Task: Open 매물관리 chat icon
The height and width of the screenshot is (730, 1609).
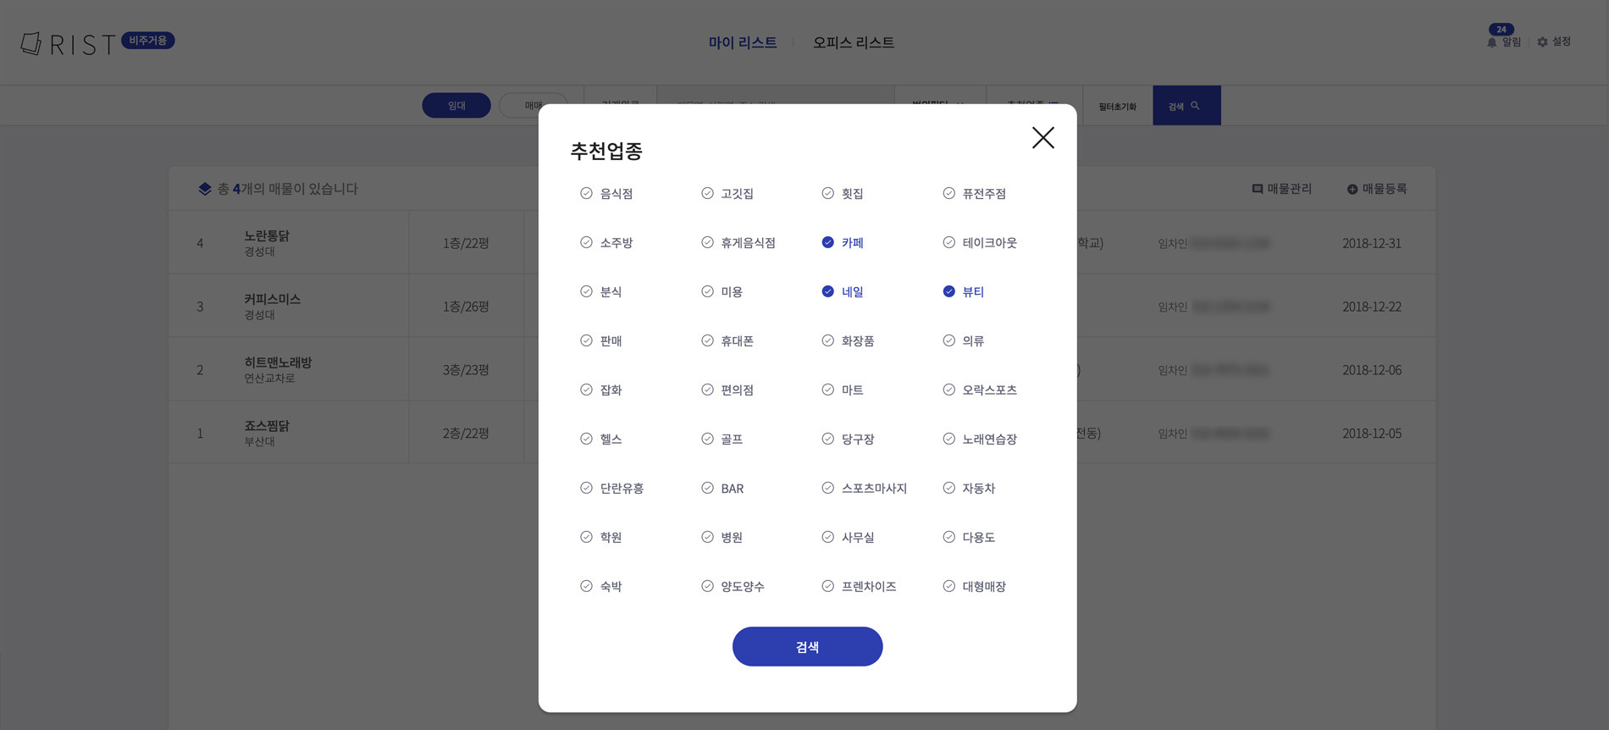Action: coord(1258,189)
